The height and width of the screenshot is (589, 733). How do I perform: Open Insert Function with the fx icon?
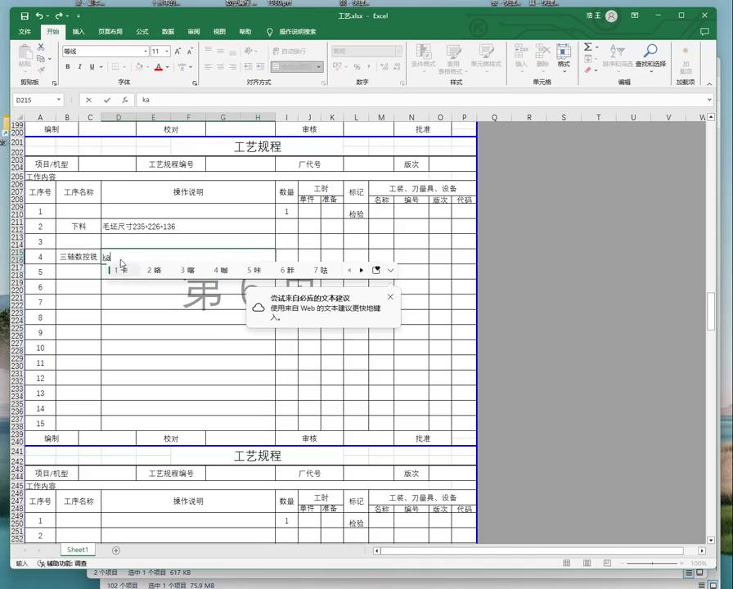[x=125, y=100]
